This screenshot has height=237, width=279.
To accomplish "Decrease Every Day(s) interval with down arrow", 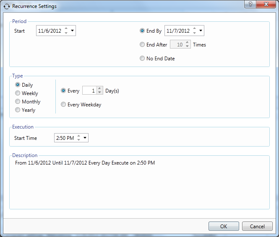I will 99,93.
